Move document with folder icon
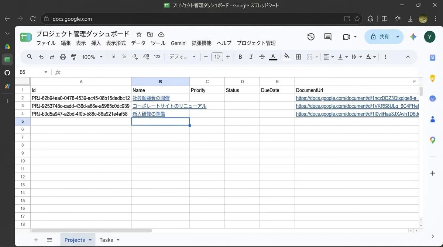The image size is (443, 247). click(x=150, y=34)
